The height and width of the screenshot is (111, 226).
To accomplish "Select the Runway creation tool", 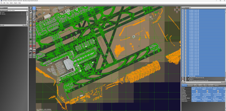I will tap(31, 12).
